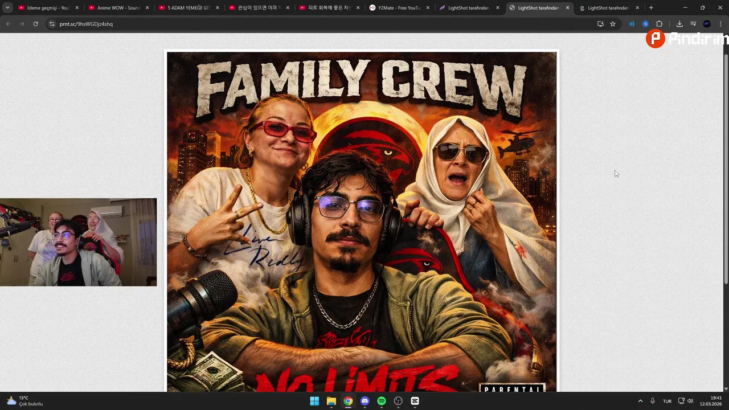Image resolution: width=729 pixels, height=410 pixels.
Task: Switch to the last LightShot tarafından tab
Action: [609, 8]
